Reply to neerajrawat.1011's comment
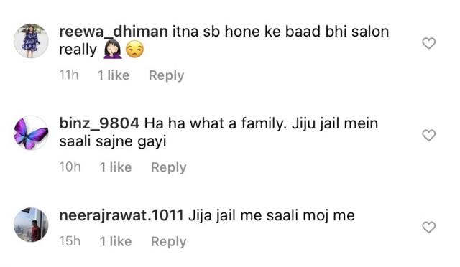 coord(169,241)
